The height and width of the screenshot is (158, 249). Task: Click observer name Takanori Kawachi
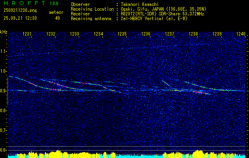click(x=140, y=4)
